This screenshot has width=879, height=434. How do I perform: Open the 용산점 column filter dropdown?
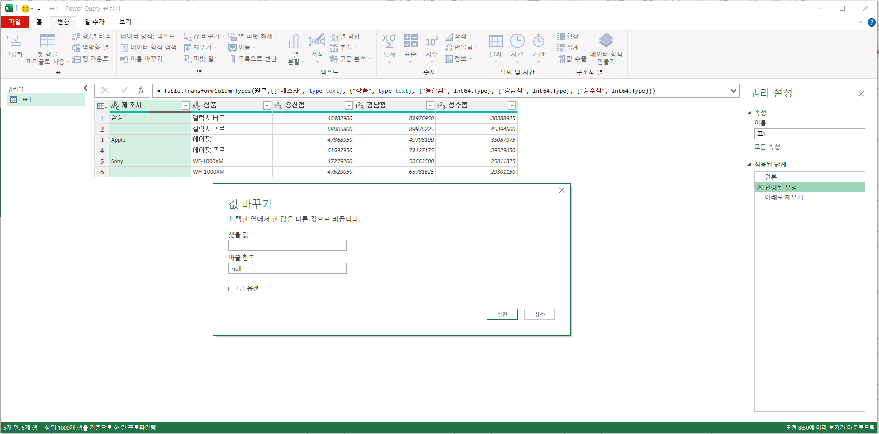(x=349, y=106)
